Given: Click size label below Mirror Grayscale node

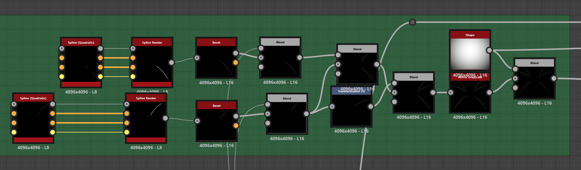Looking at the screenshot, I should click(470, 117).
